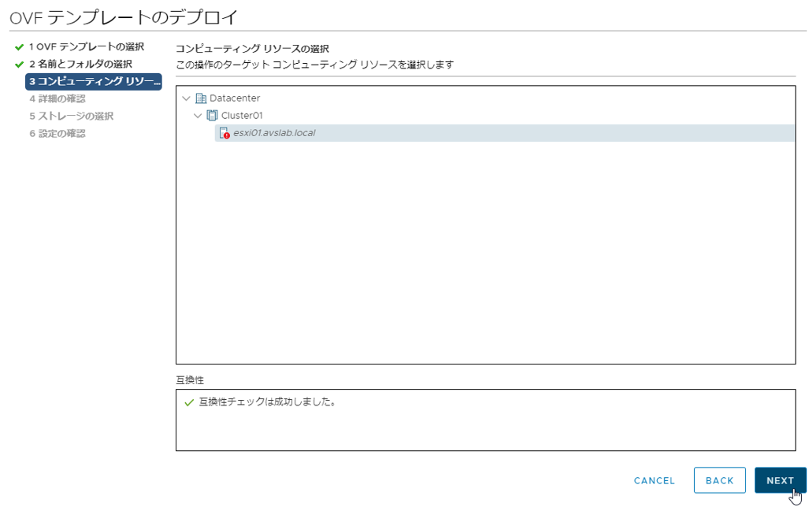Select step 5 ストレージの選択
Image resolution: width=809 pixels, height=507 pixels.
tap(71, 116)
